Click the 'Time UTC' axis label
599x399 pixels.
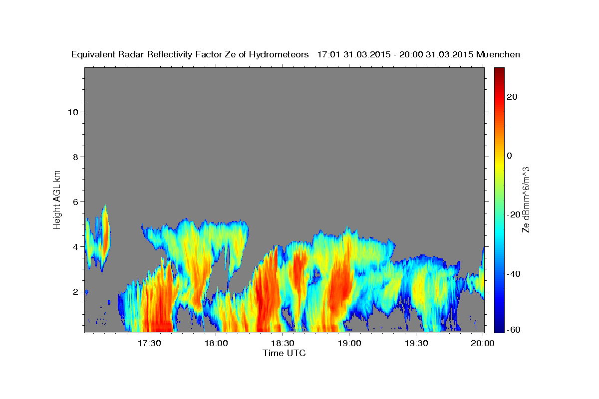pyautogui.click(x=284, y=353)
